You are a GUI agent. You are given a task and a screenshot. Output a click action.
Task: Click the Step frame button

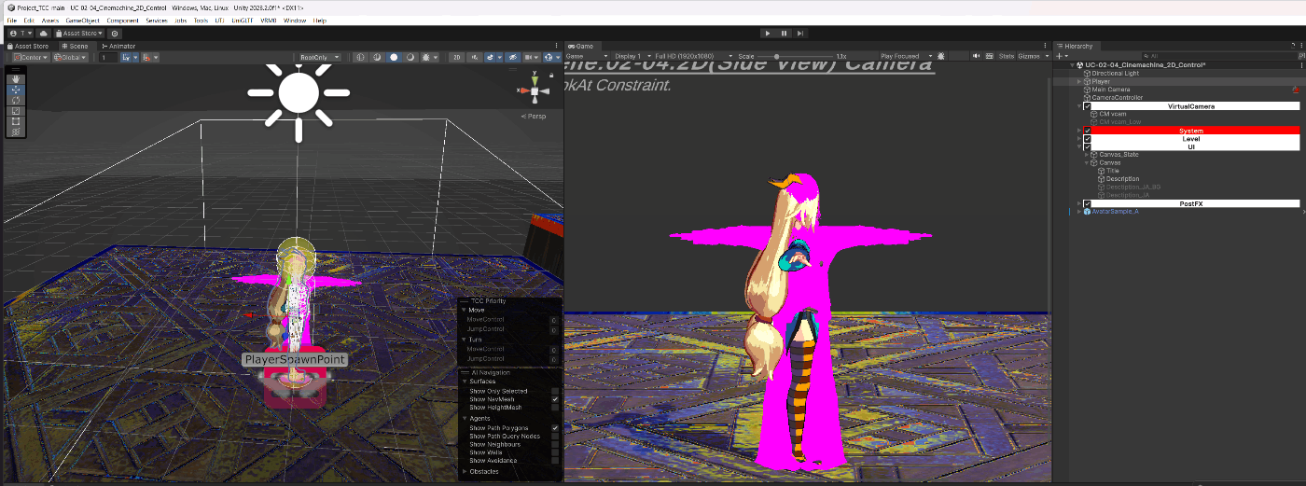point(799,34)
